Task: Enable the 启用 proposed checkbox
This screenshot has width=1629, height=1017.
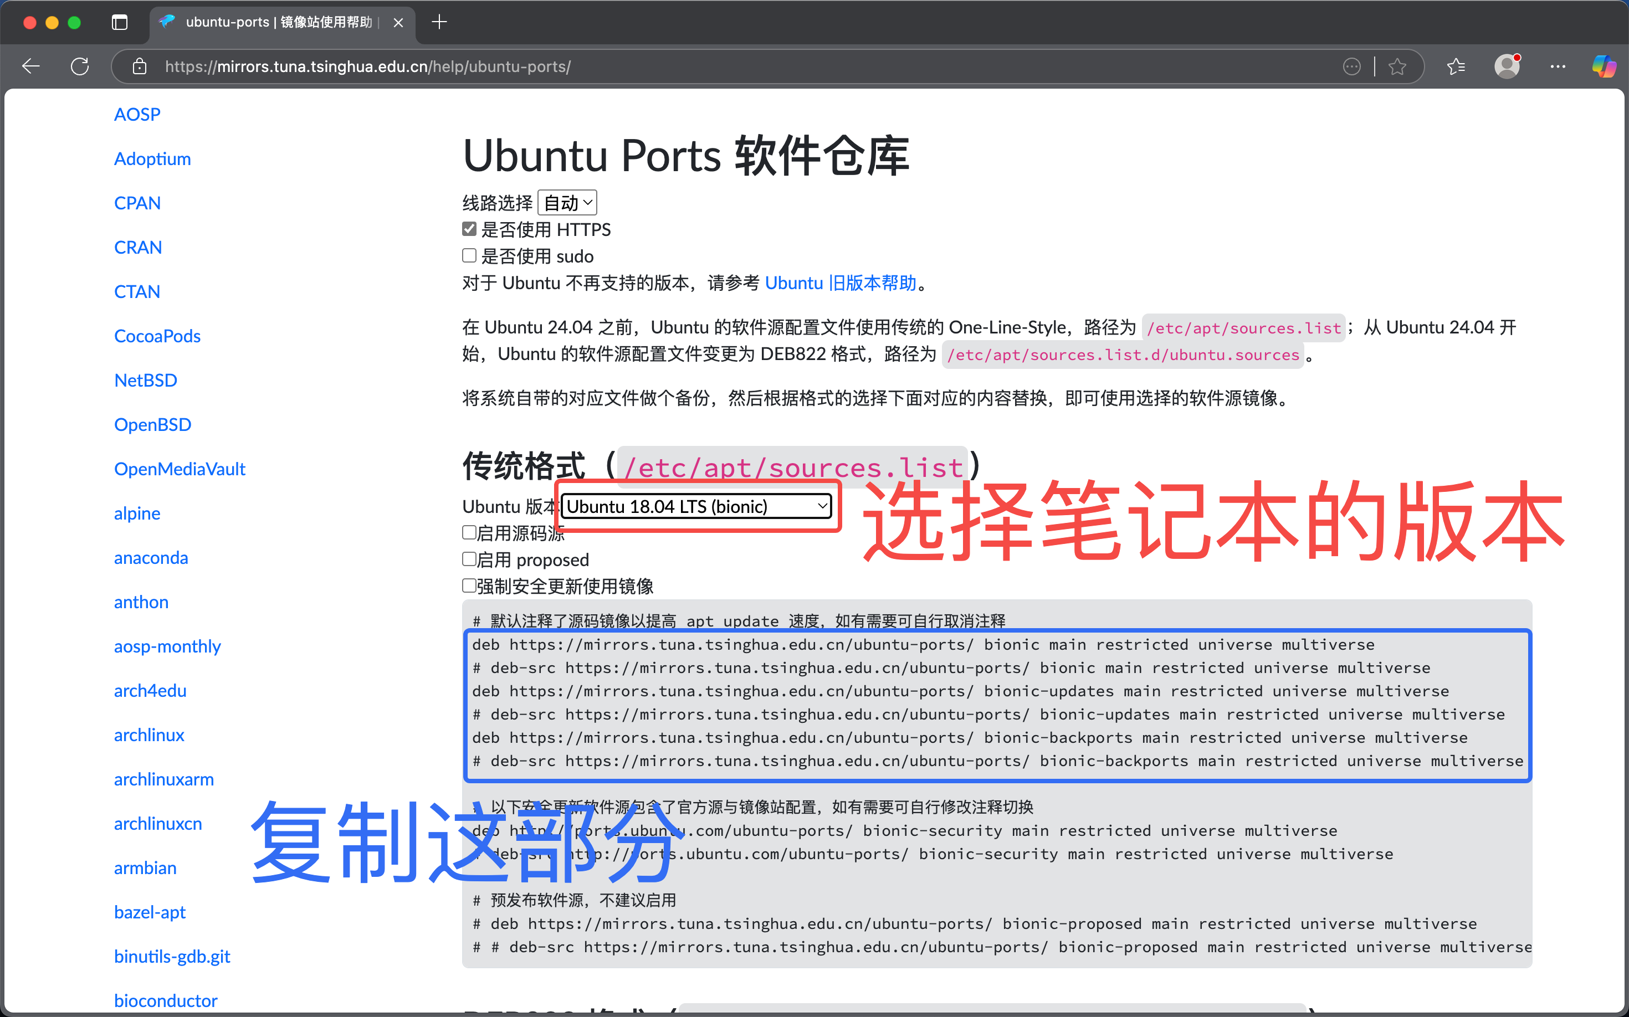Action: (469, 559)
